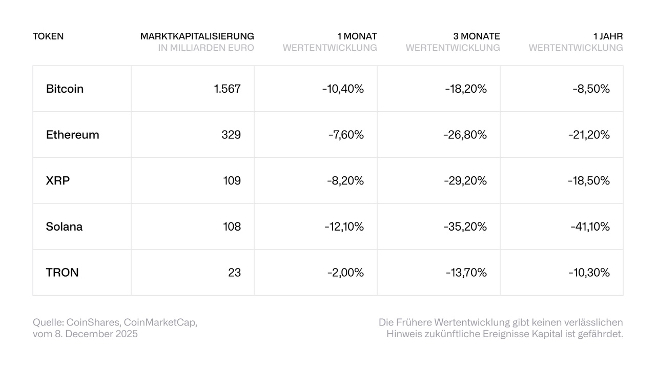
Task: Click Bitcoin's 1-month value -10,40%
Action: coord(343,89)
